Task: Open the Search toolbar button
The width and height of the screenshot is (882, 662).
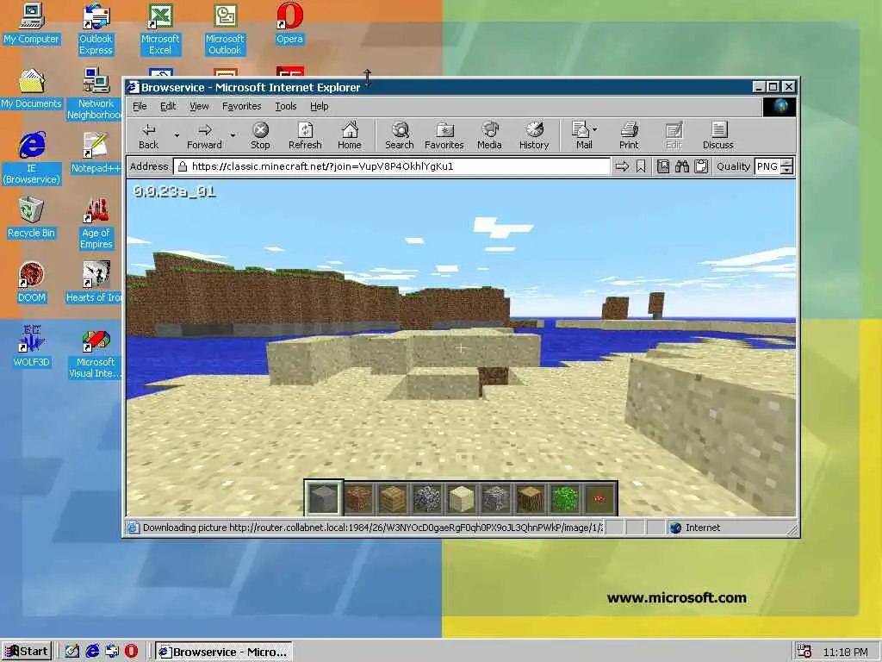Action: coord(400,136)
